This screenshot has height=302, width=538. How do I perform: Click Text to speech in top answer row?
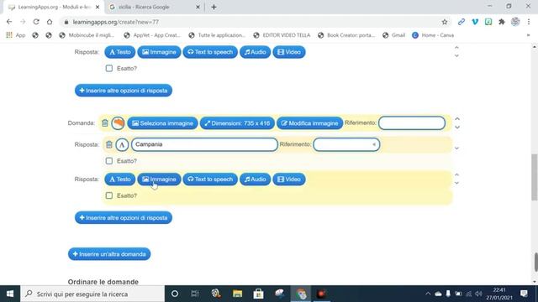point(210,52)
